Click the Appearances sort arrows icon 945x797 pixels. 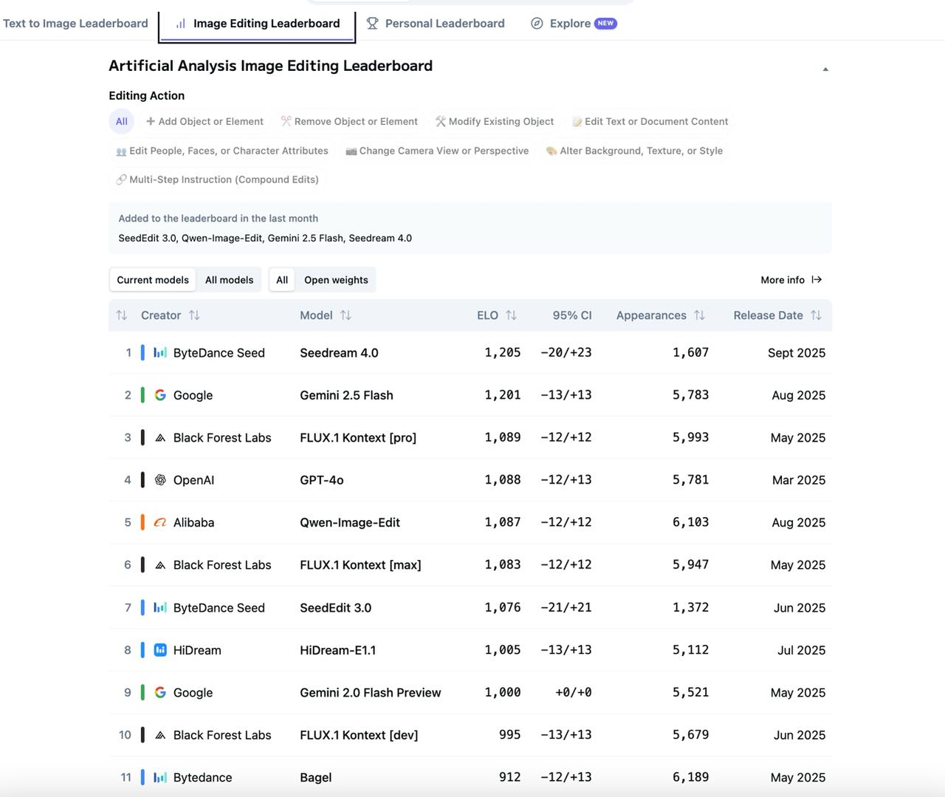(699, 315)
